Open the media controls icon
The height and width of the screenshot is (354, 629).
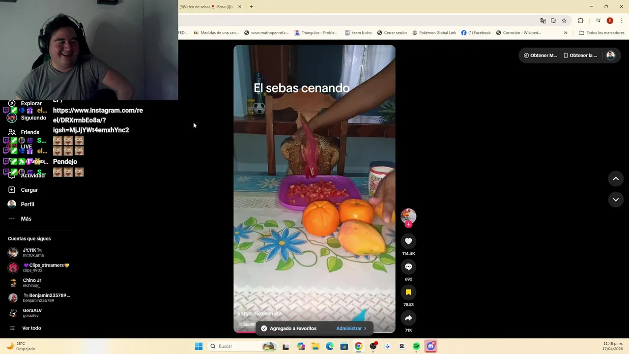click(x=598, y=21)
